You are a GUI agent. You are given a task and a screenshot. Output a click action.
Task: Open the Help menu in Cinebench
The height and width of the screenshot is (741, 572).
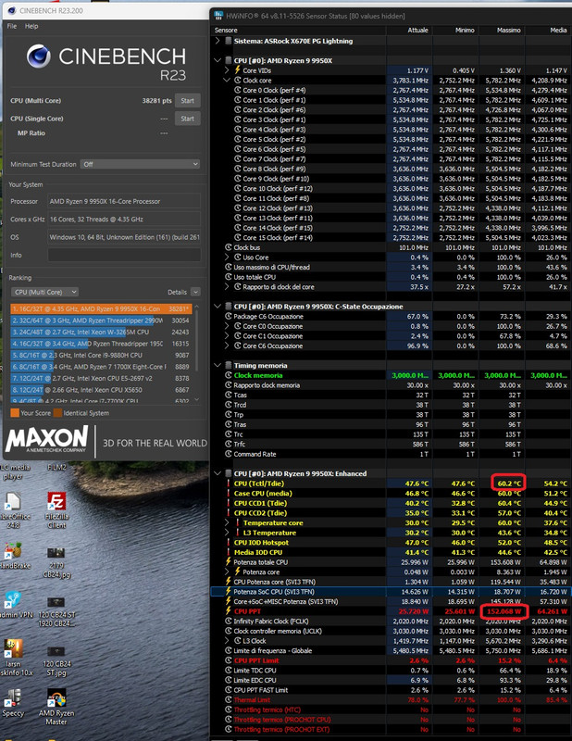click(31, 27)
